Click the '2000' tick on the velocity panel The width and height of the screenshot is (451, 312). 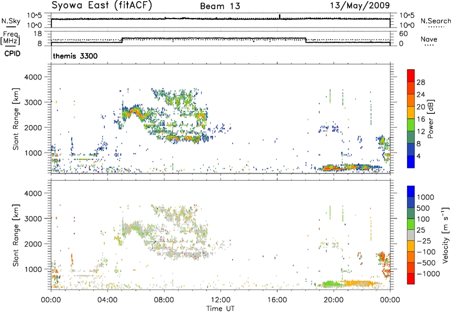(x=33, y=244)
